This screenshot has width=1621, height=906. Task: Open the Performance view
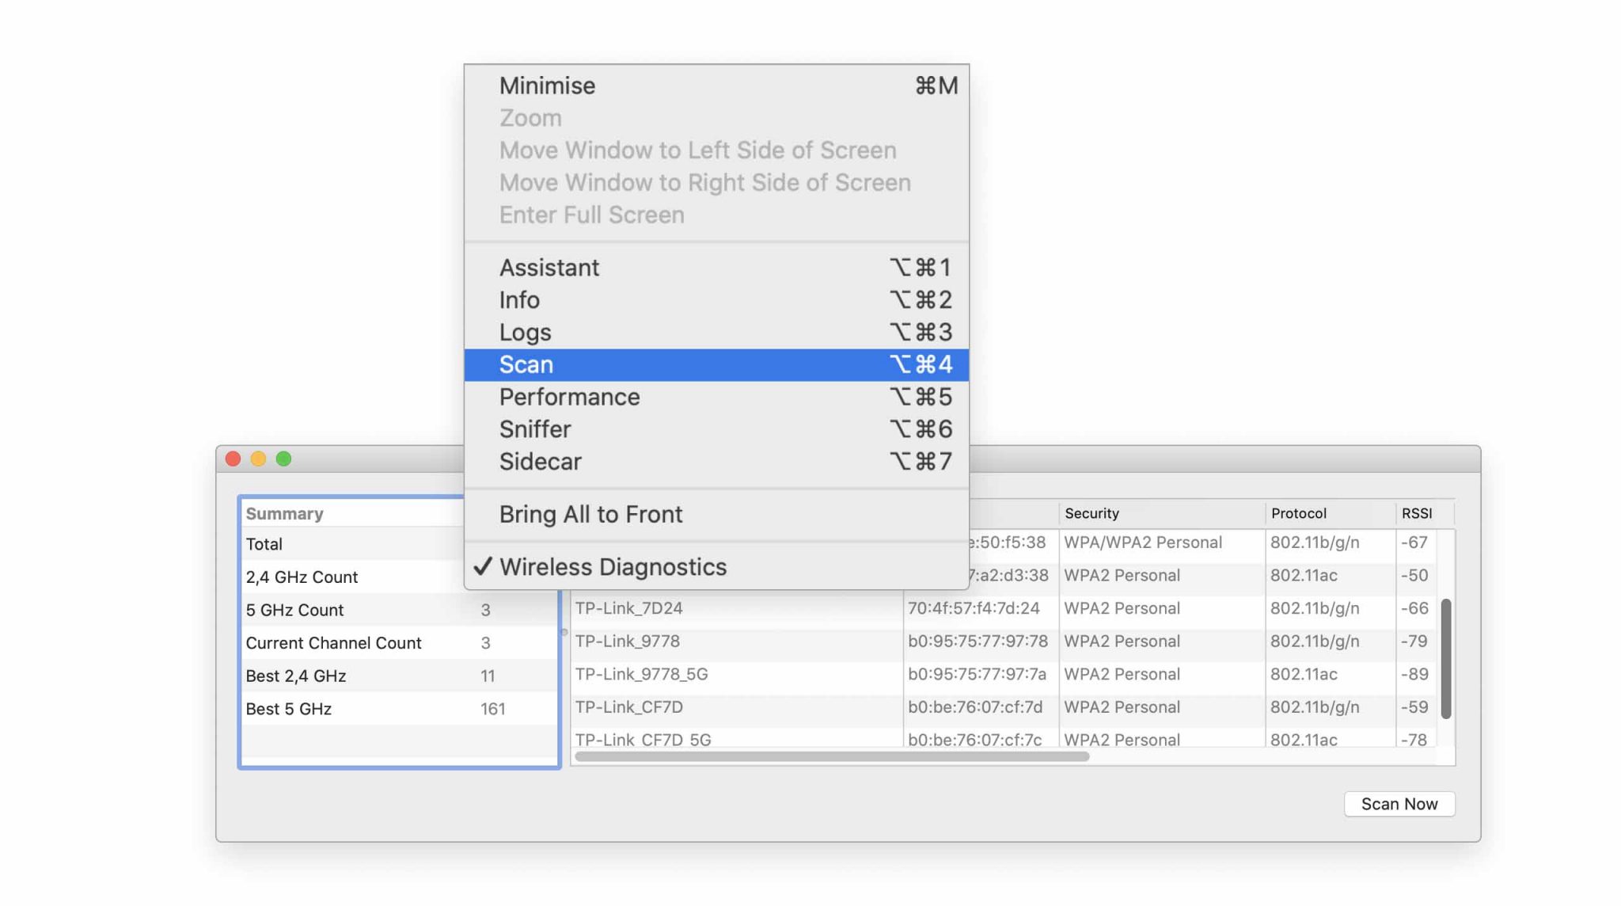pos(569,397)
